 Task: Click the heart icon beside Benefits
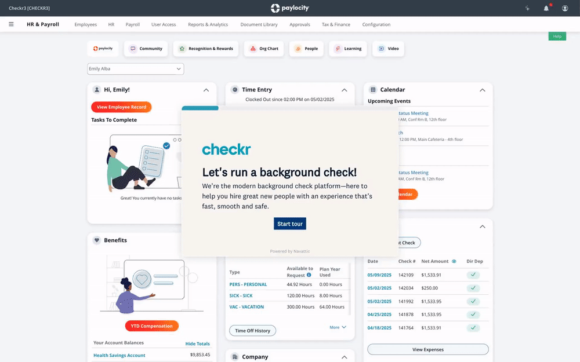(96, 240)
